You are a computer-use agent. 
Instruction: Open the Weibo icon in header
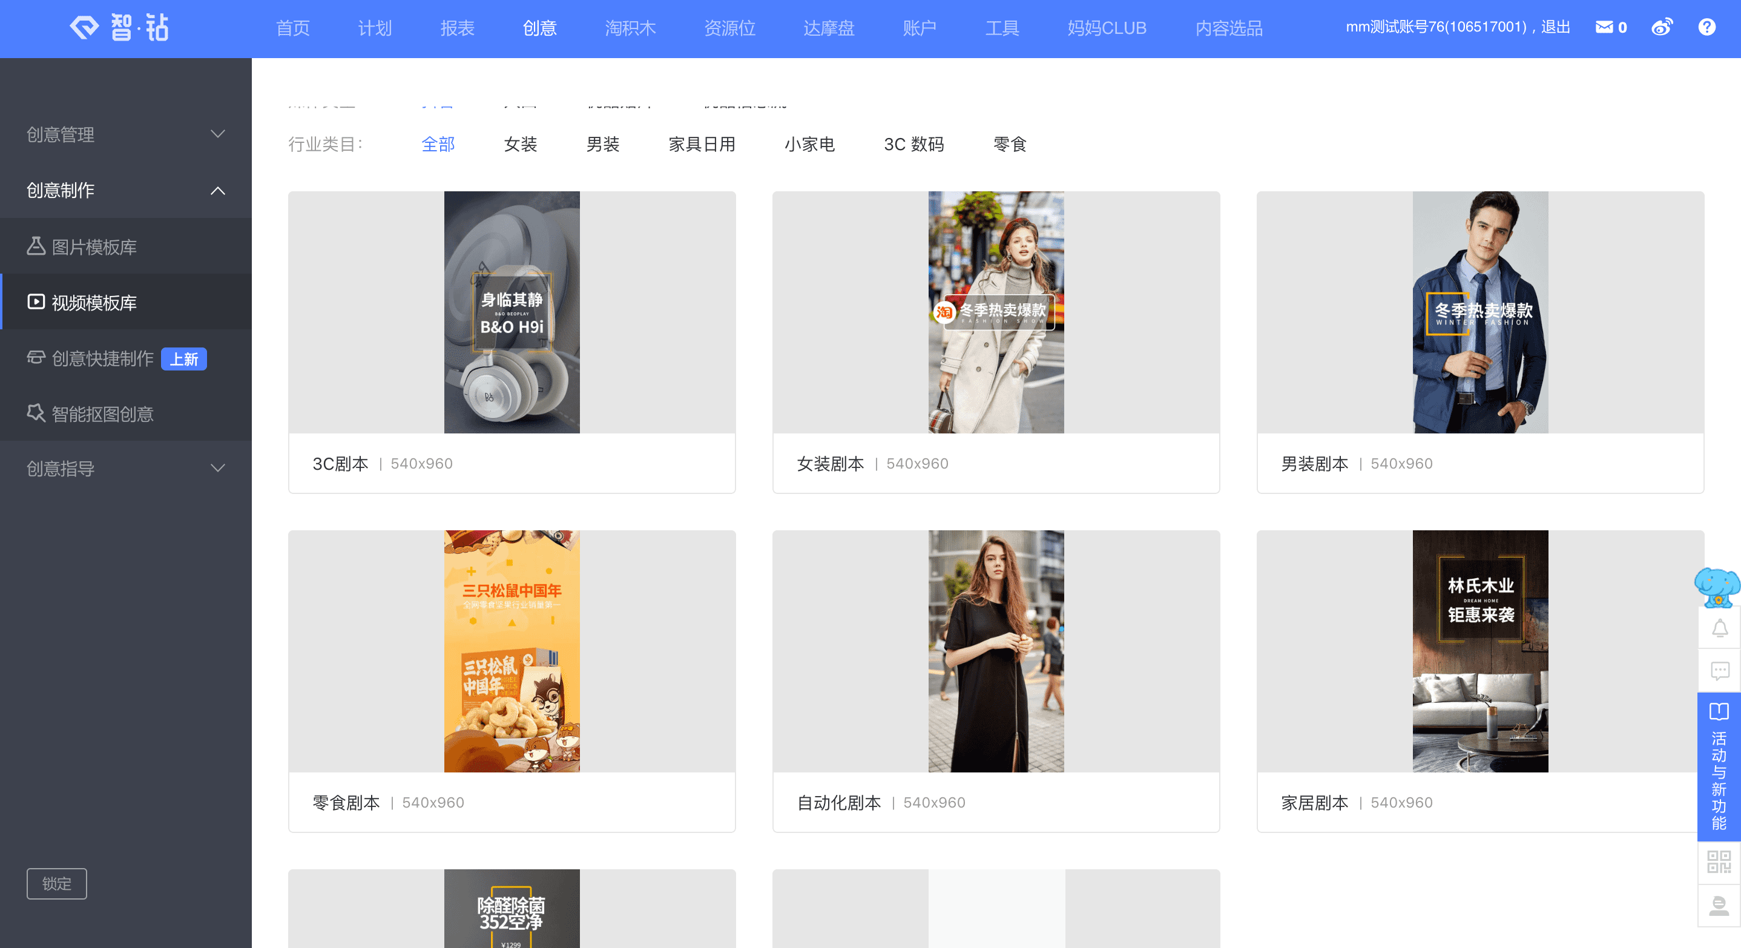click(1662, 27)
